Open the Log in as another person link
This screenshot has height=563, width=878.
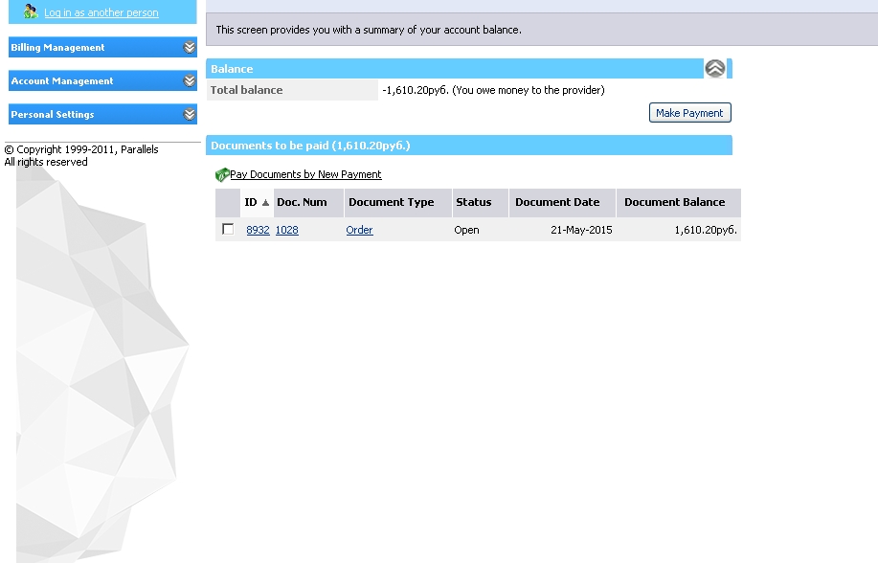(x=101, y=12)
